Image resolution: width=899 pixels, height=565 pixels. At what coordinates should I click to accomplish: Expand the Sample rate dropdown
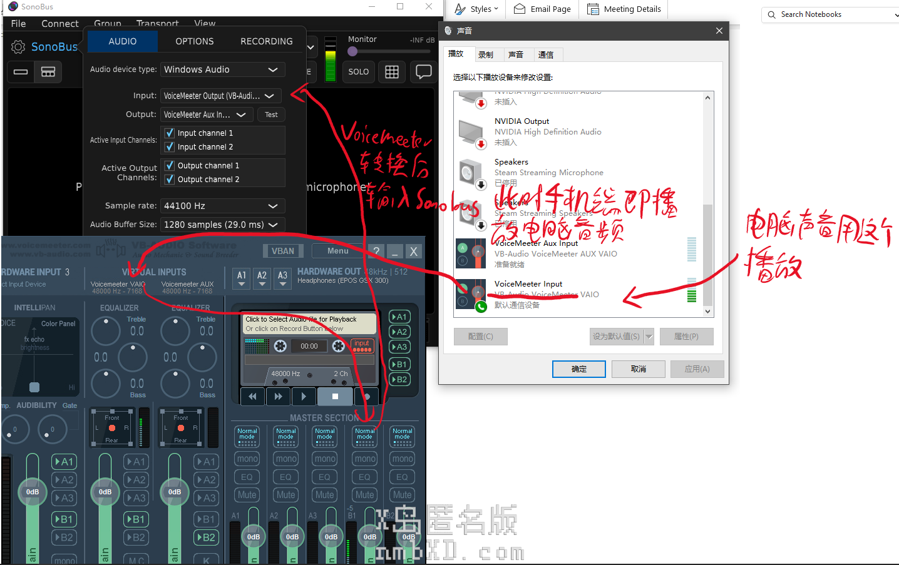(222, 206)
